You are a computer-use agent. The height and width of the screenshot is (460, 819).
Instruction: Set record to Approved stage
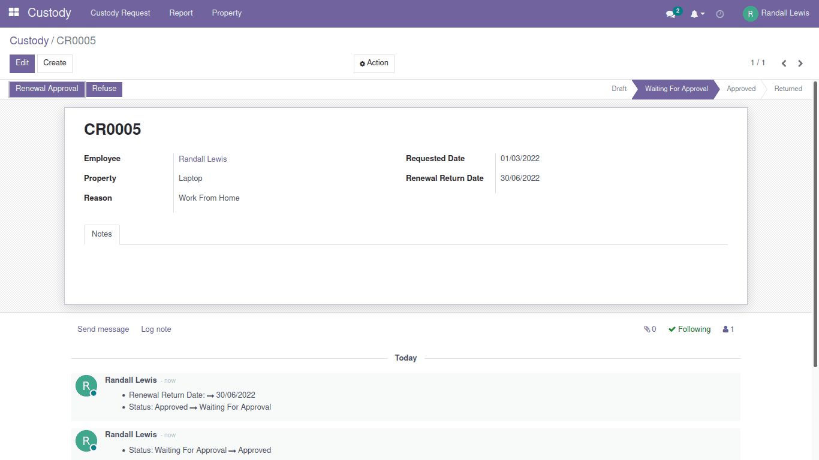pos(740,89)
